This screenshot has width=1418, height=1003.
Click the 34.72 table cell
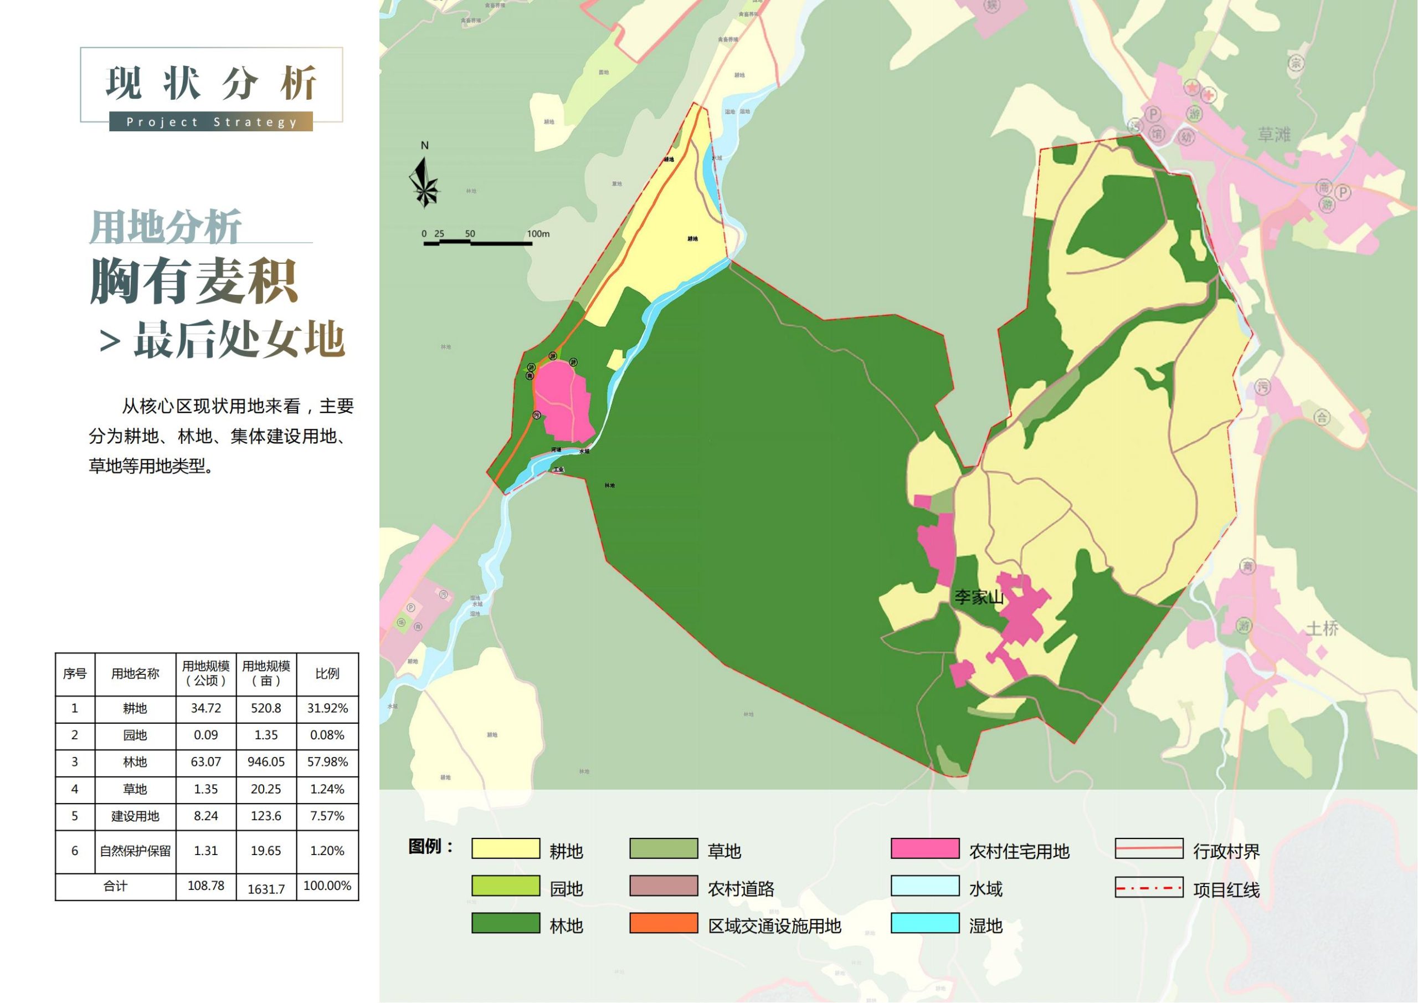(205, 708)
